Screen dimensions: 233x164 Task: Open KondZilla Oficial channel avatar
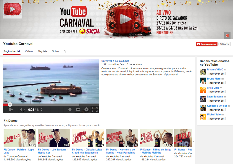coord(203,108)
